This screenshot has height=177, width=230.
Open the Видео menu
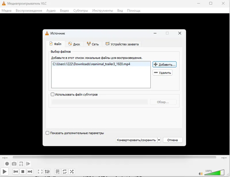64,11
